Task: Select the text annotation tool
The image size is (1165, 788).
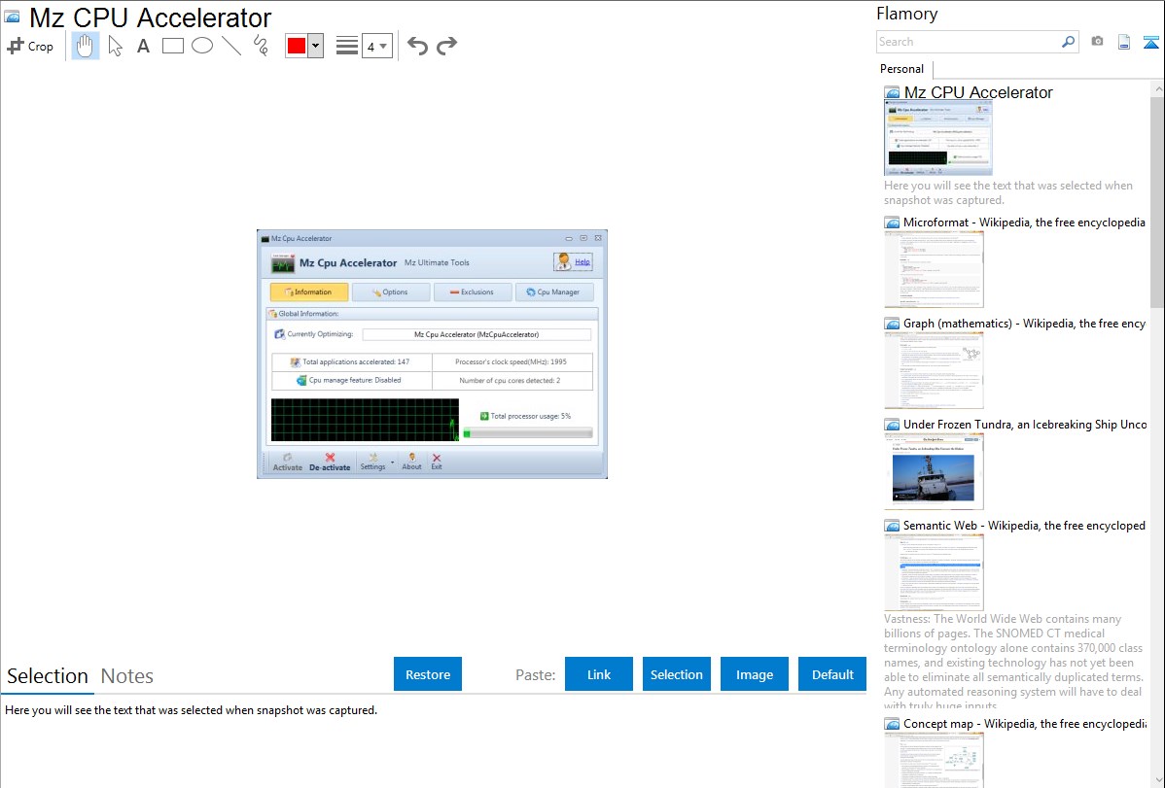Action: point(143,46)
